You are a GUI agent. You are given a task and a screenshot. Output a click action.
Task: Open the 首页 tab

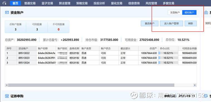click(16, 3)
